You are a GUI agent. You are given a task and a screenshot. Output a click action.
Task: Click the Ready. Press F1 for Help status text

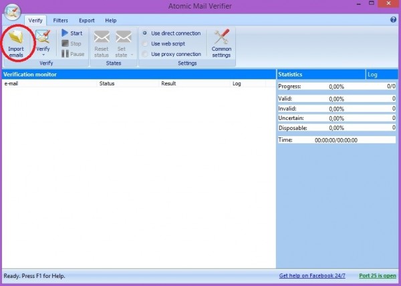[35, 276]
